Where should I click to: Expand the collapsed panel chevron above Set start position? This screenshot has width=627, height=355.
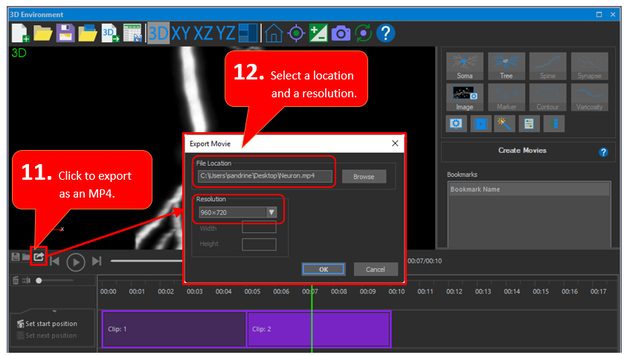pyautogui.click(x=54, y=312)
